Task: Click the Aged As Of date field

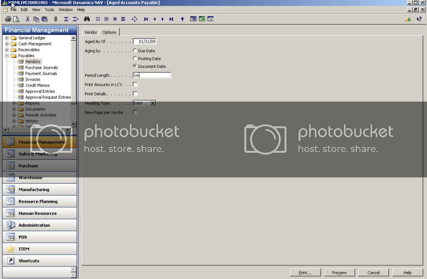Action: [144, 42]
